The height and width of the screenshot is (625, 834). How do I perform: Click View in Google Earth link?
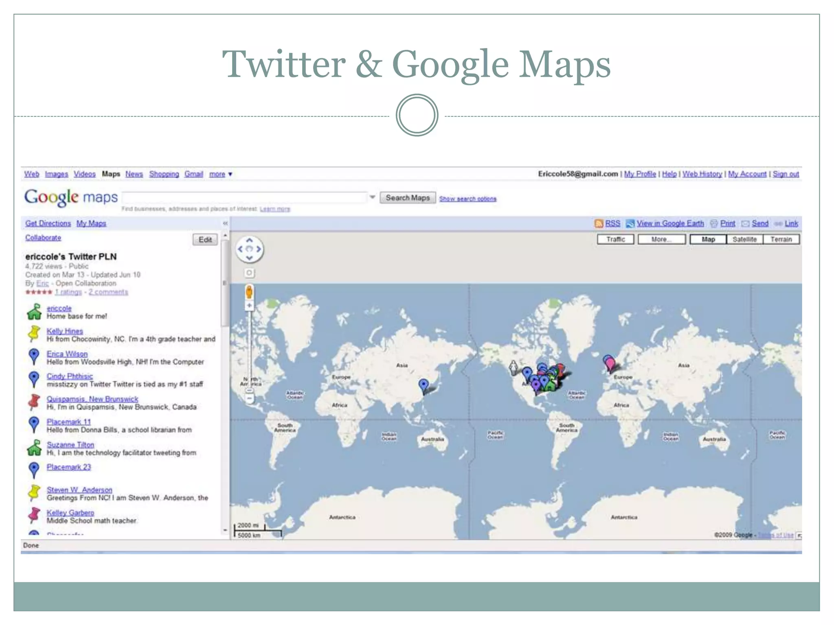(670, 223)
